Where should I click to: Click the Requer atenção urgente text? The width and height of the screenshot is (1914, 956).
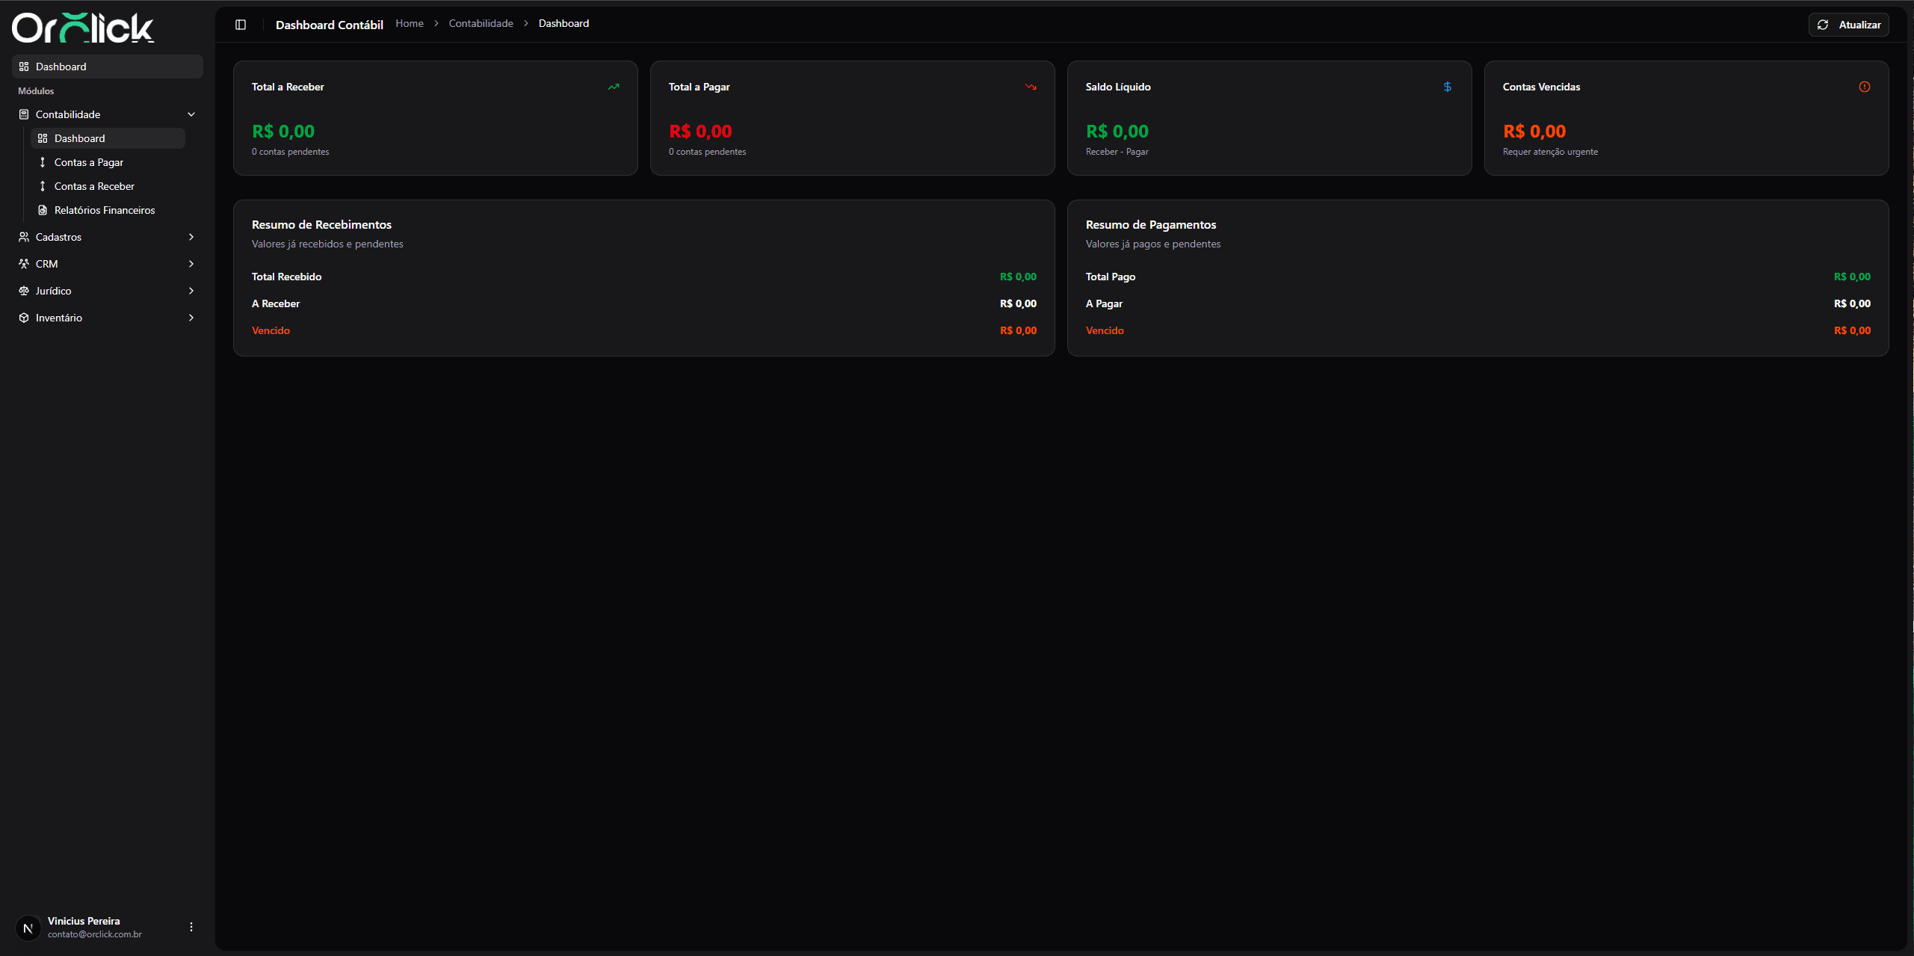1550,152
